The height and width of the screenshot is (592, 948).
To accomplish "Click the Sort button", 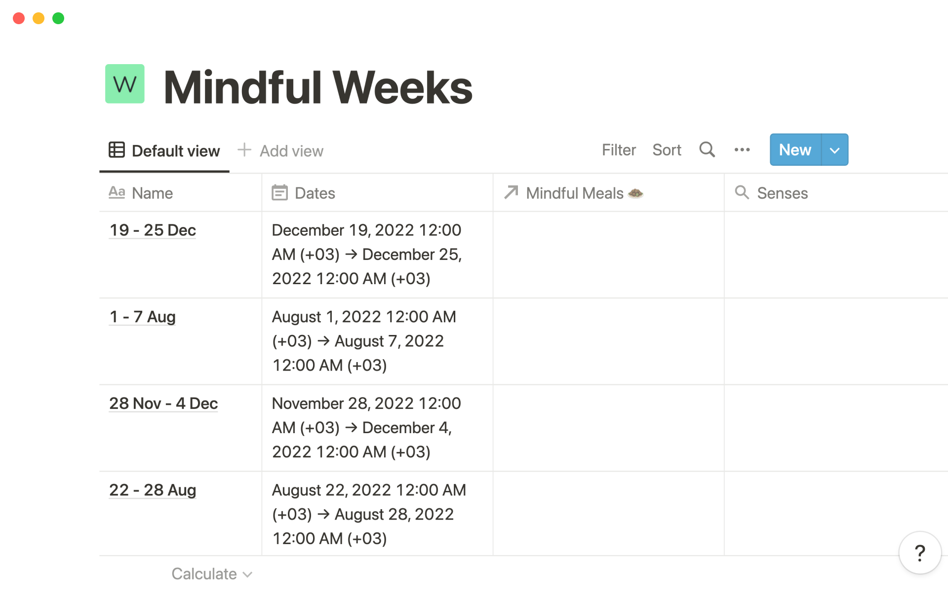I will coord(667,150).
